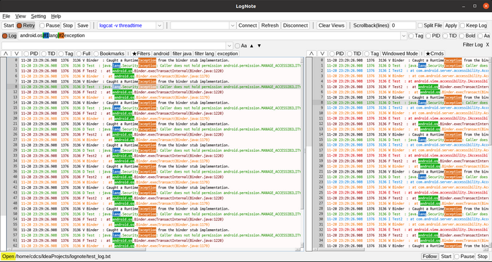This screenshot has width=492, height=262.
Task: Click the Follow button in status bar
Action: tap(430, 257)
